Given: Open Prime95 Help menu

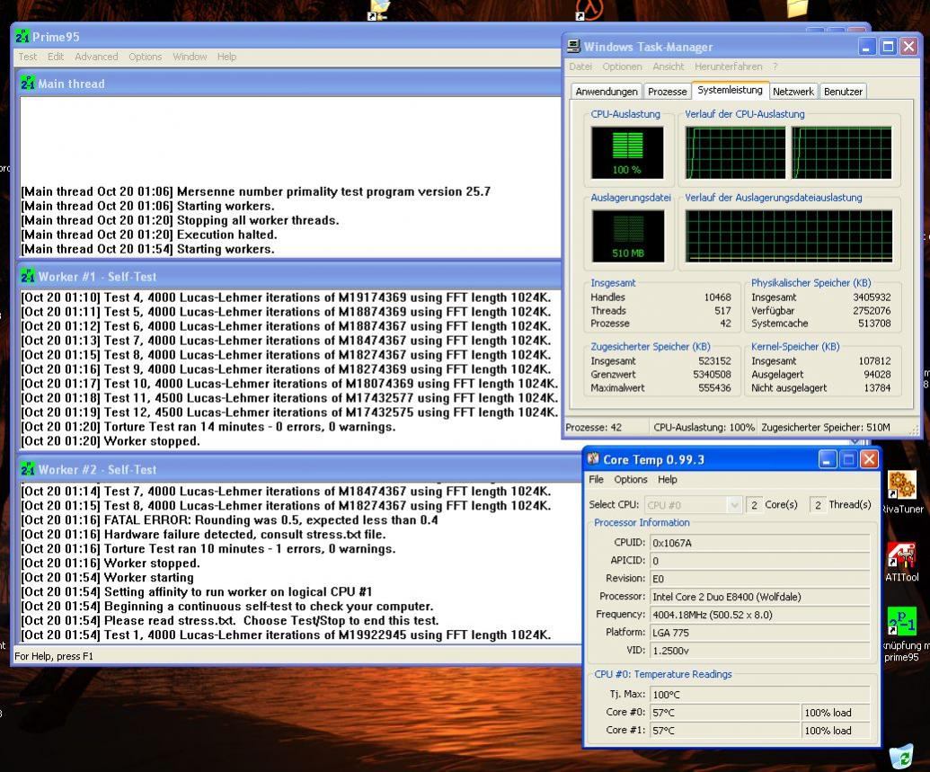Looking at the screenshot, I should click(226, 57).
